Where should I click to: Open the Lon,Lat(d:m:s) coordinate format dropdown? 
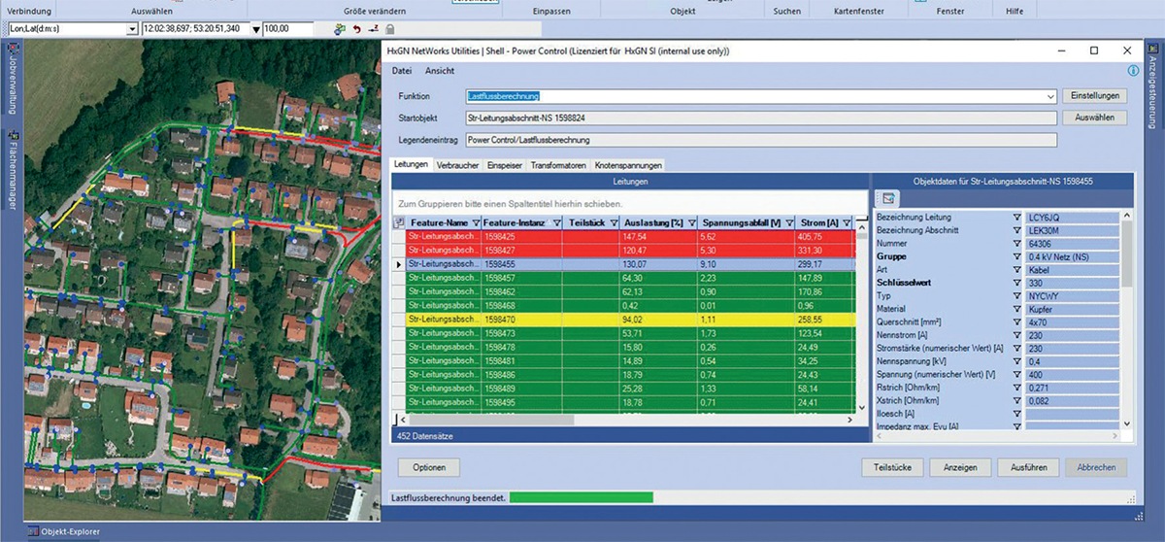point(132,29)
